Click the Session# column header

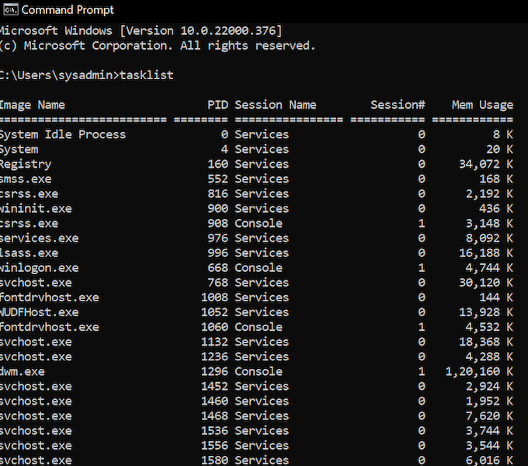398,105
